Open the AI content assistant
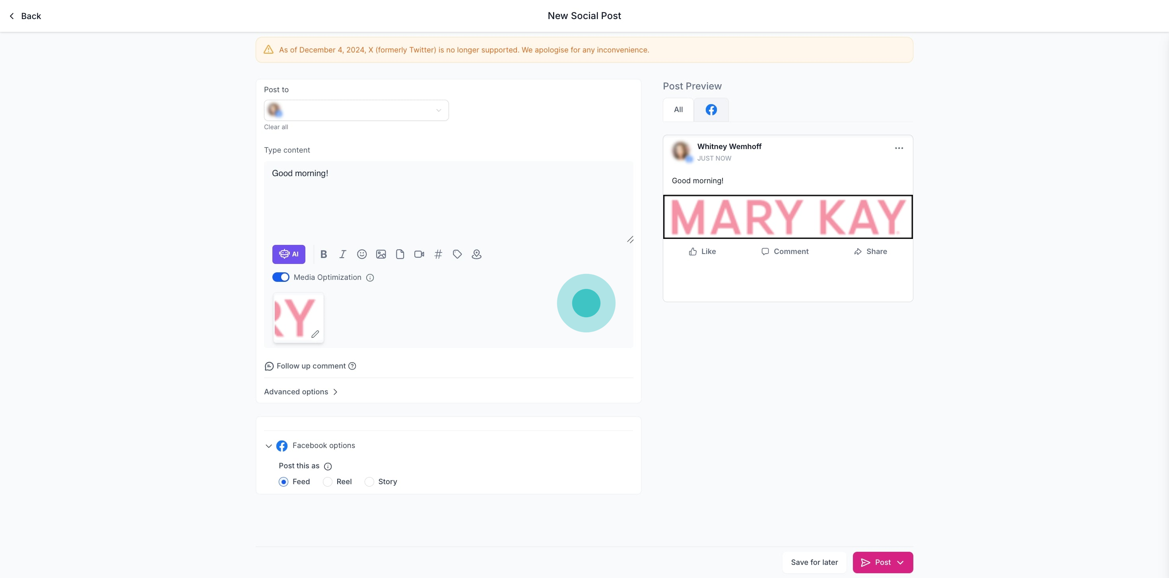Image resolution: width=1169 pixels, height=578 pixels. [x=289, y=254]
